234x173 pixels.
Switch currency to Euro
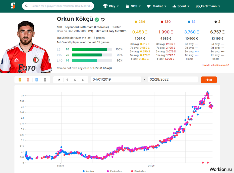pyautogui.click(x=67, y=80)
